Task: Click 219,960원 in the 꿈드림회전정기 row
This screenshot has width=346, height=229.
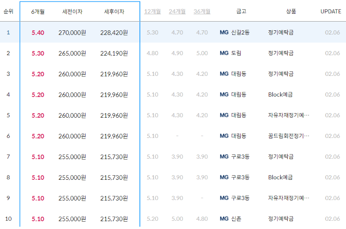Action: [x=114, y=136]
